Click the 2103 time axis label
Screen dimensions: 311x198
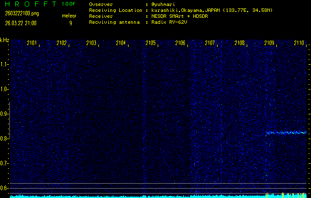(x=91, y=43)
